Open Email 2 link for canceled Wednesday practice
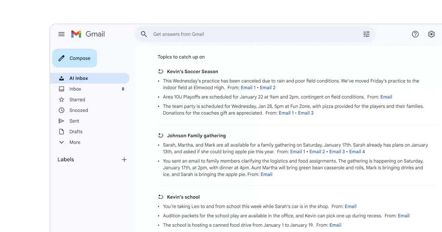This screenshot has width=442, height=232. click(x=268, y=88)
